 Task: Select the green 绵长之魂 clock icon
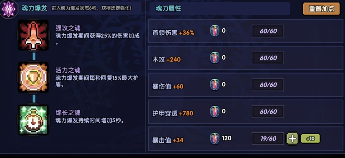pyautogui.click(x=33, y=120)
